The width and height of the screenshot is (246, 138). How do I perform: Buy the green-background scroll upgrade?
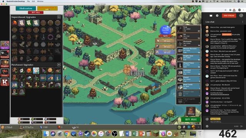click(29, 23)
